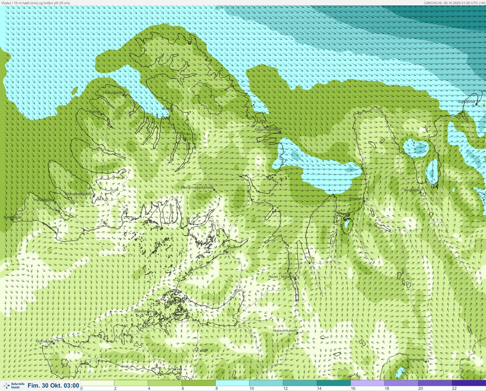
Task: Select the 4–6 m/s green legend swatch
Action: 165,383
